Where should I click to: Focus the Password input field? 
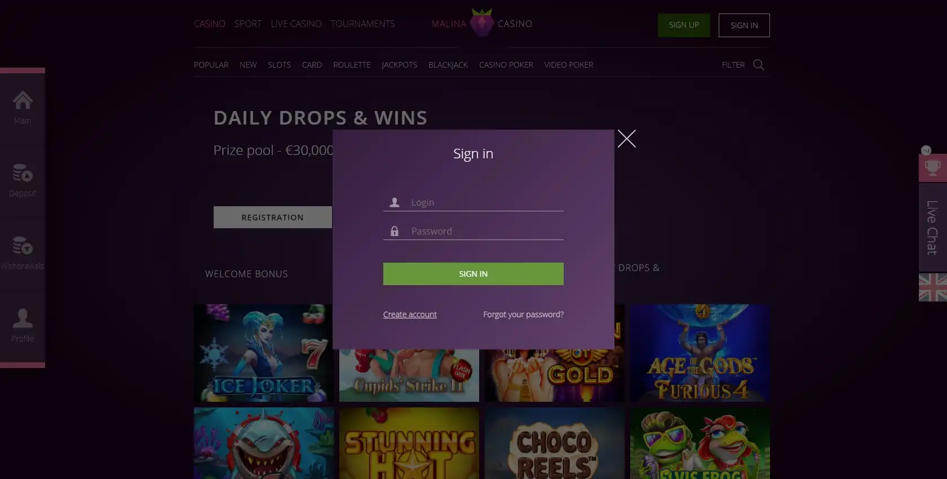pyautogui.click(x=473, y=231)
